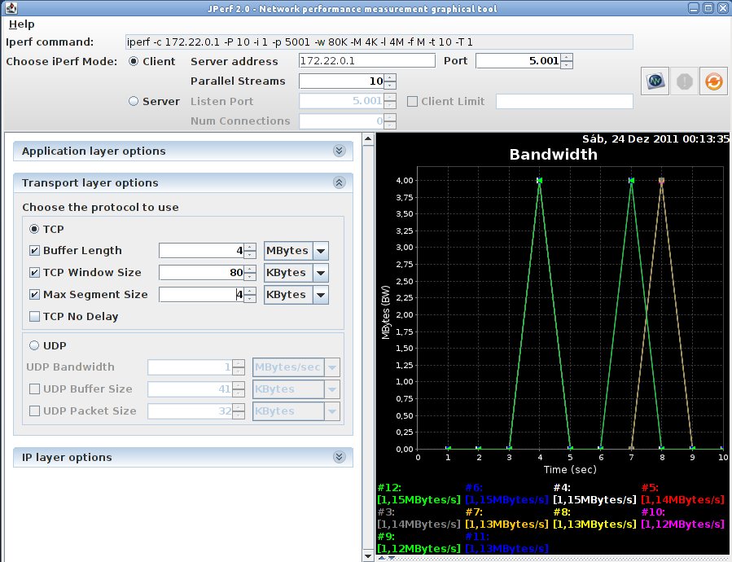Click the JPerf window title bar icon

pos(11,8)
